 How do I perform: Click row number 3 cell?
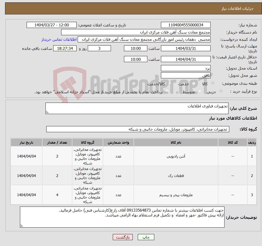pyautogui.click(x=252, y=195)
